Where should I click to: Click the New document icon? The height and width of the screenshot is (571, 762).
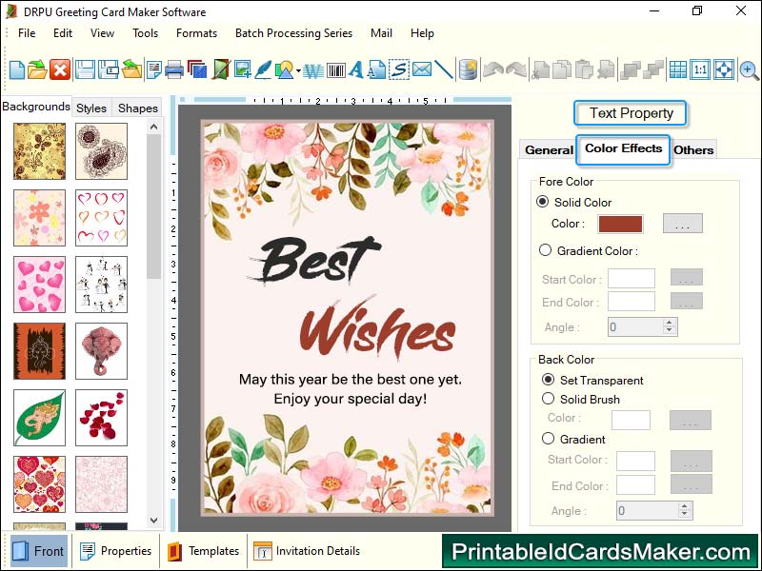click(17, 69)
